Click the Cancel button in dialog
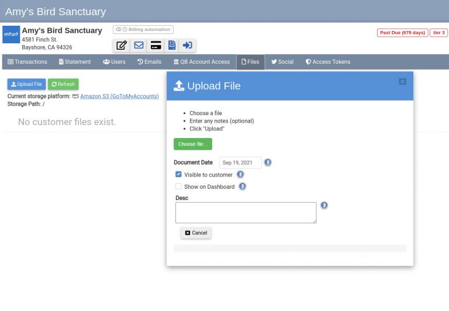The image size is (449, 311). click(196, 233)
